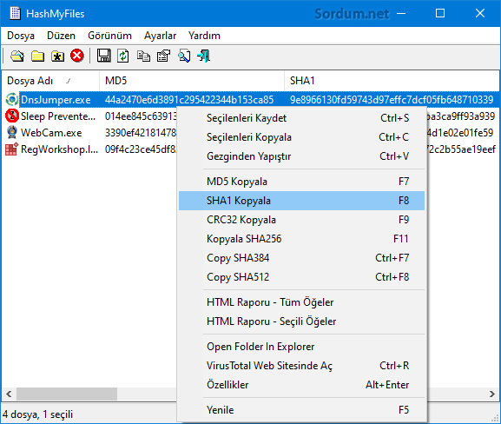The image size is (501, 424).
Task: Click the red Clear All toolbar icon
Action: (77, 56)
